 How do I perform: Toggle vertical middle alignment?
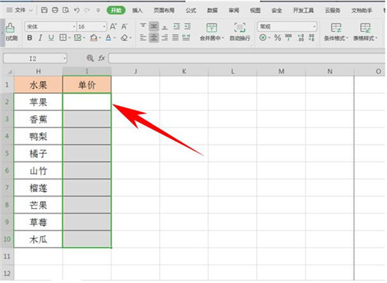tap(154, 26)
